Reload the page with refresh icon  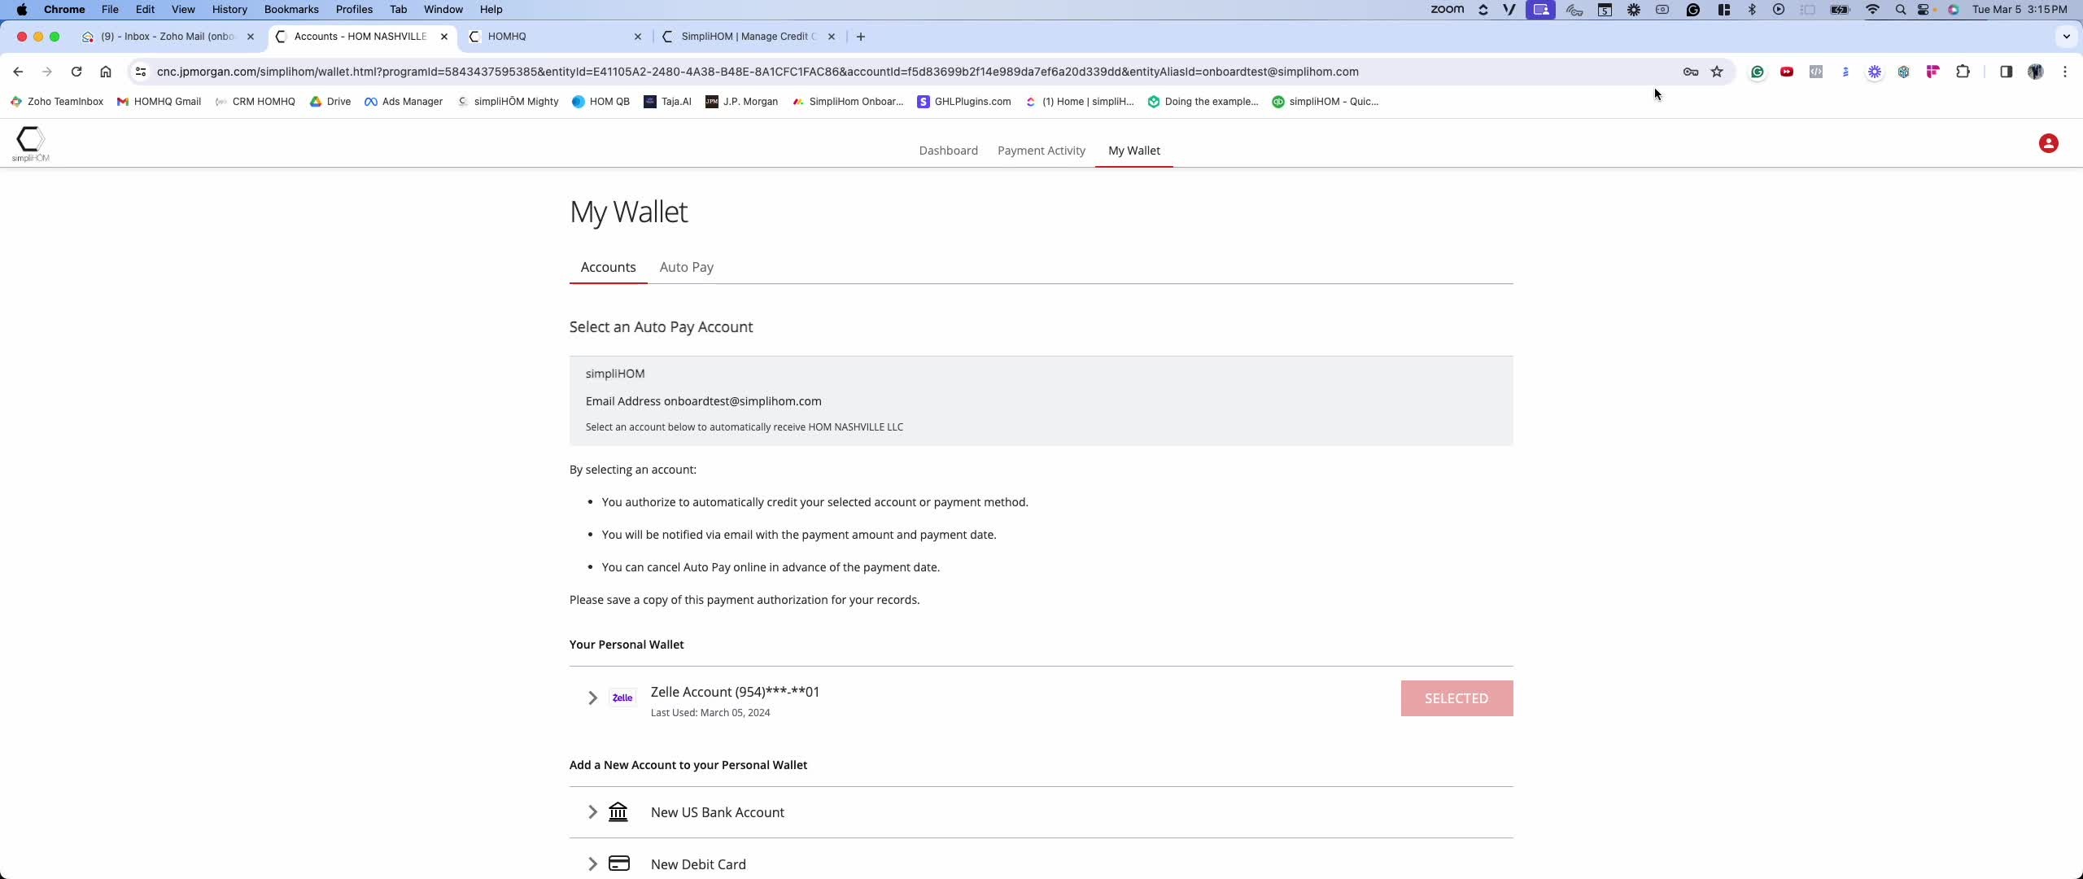(76, 72)
